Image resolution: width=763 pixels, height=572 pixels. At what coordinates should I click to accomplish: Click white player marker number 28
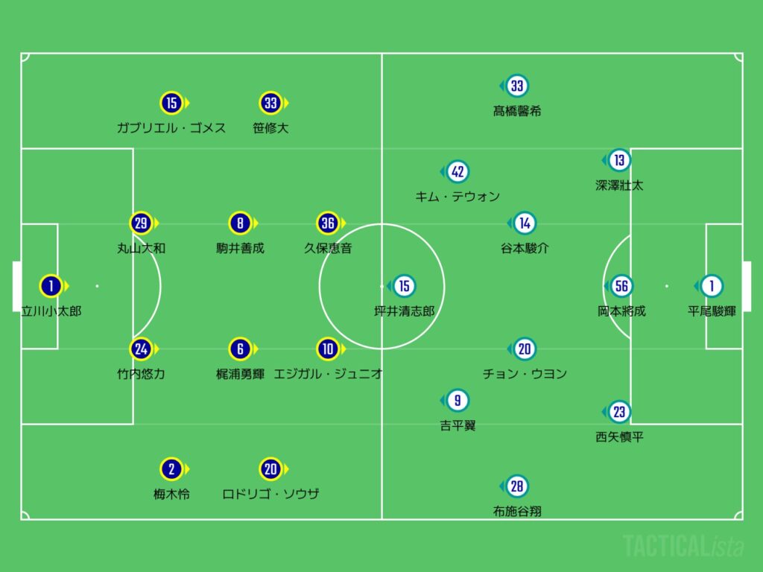(x=516, y=487)
